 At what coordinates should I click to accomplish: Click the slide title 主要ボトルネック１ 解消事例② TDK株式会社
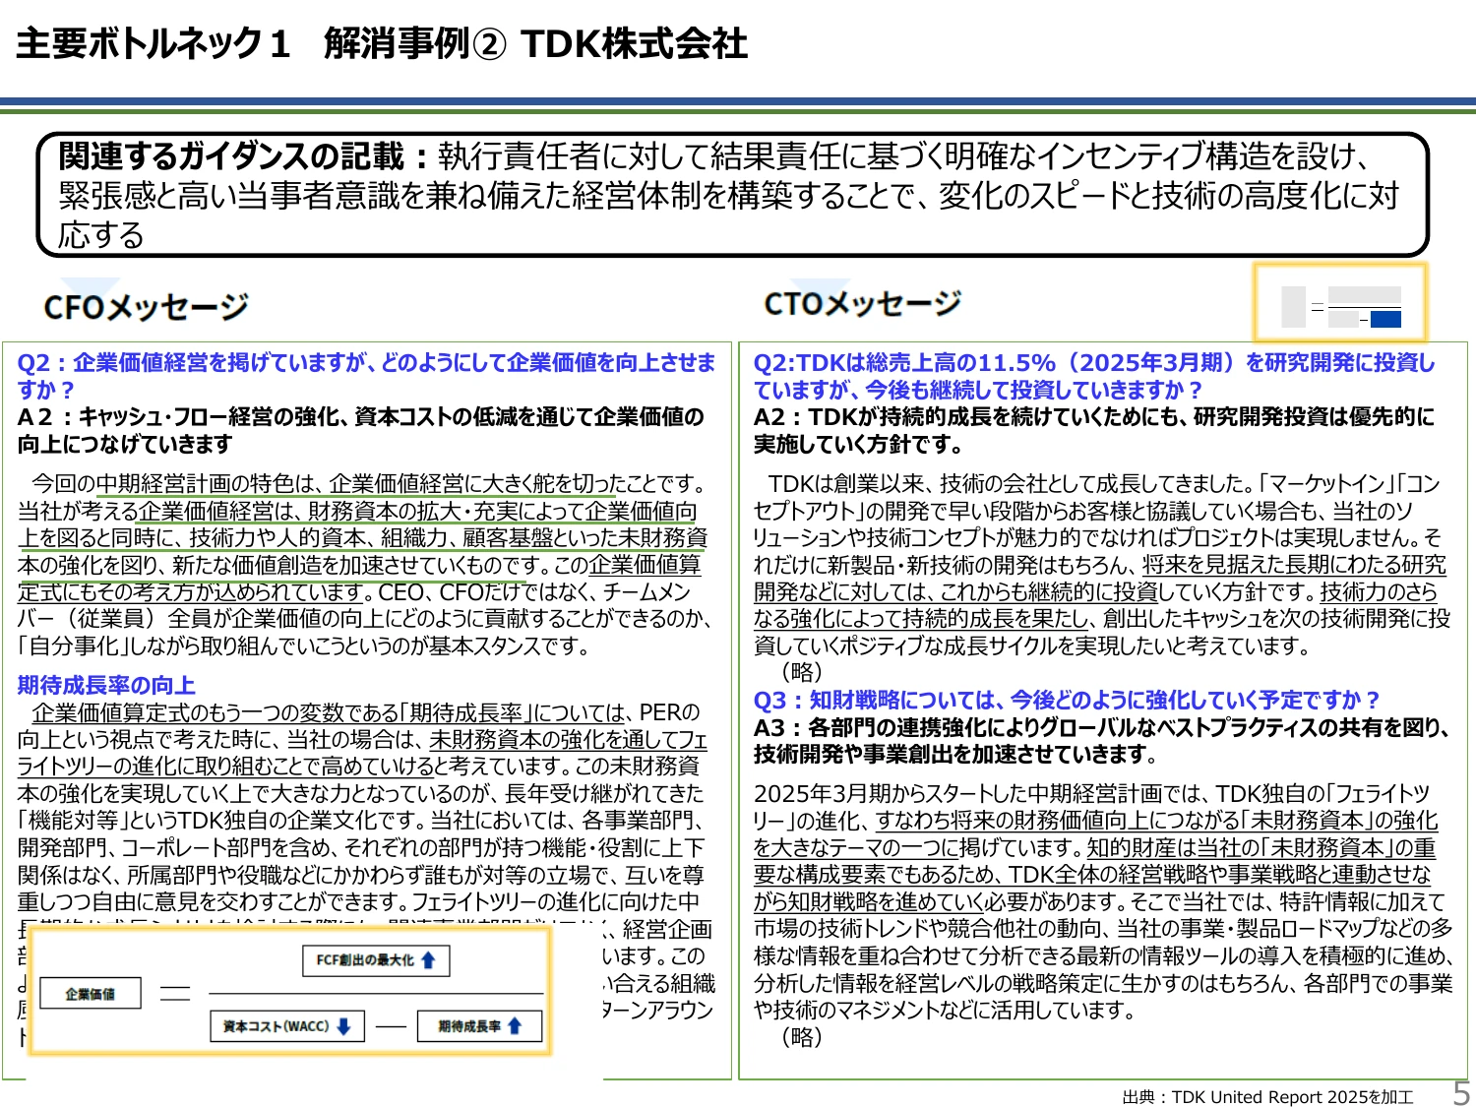382,44
